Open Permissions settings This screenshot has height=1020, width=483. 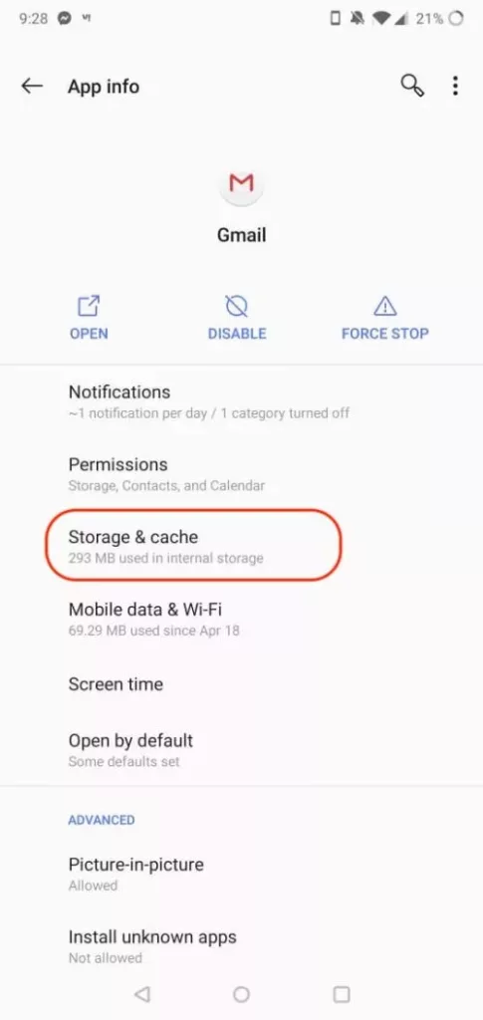pyautogui.click(x=241, y=474)
